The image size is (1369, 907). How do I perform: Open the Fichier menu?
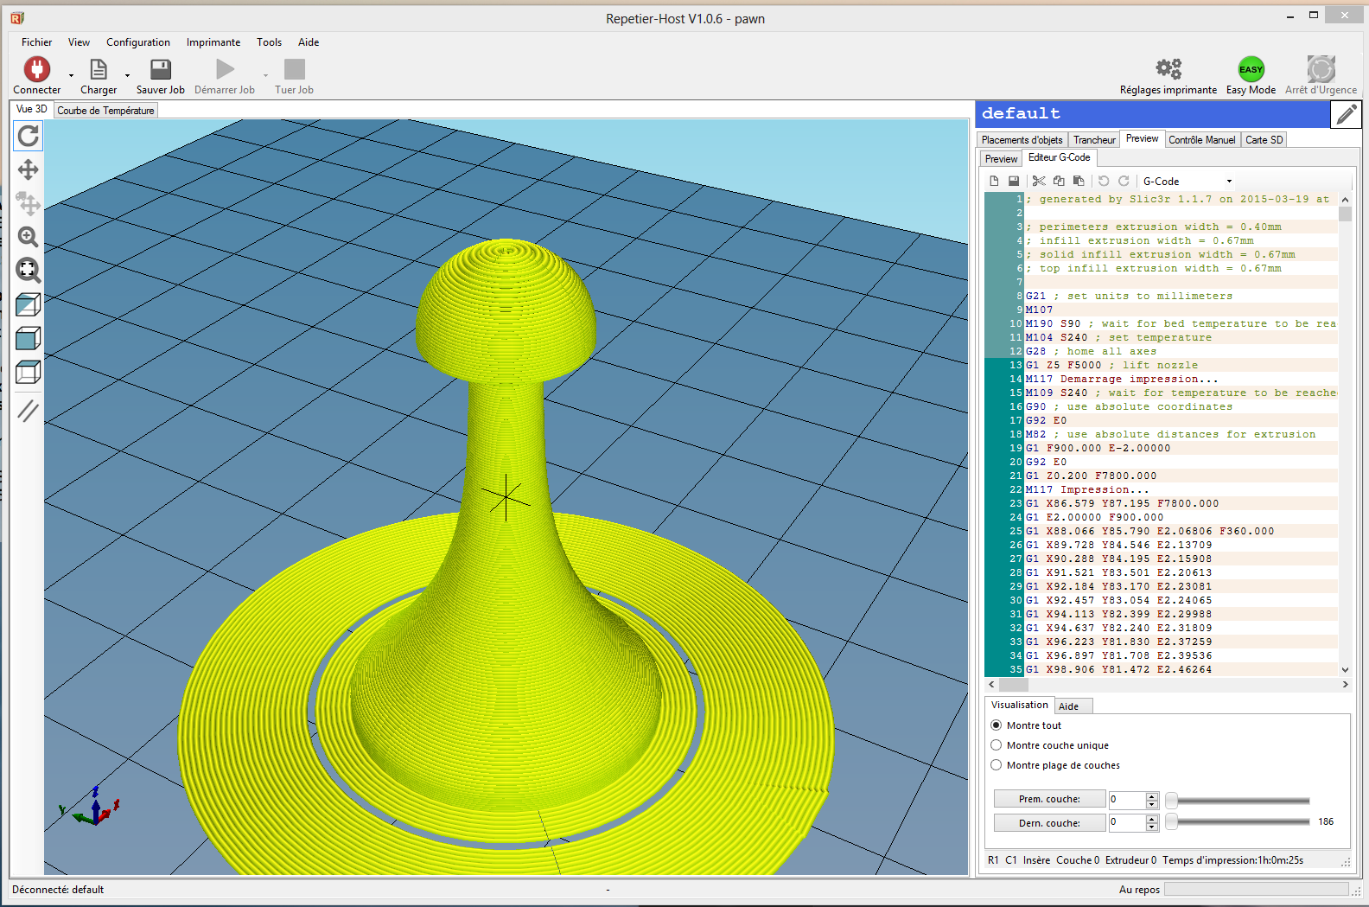36,42
